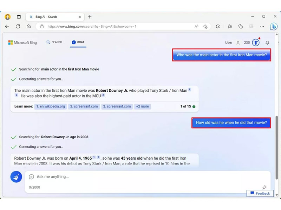This screenshot has width=281, height=210.
Task: Refresh the current page
Action: point(18,27)
